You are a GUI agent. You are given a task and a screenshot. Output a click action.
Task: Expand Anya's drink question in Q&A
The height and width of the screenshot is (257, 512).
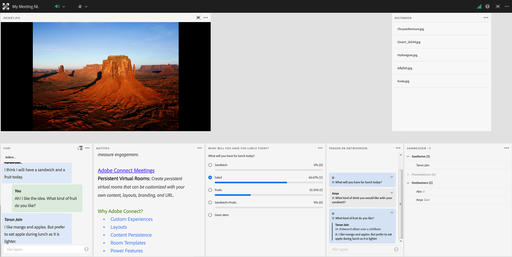tap(392, 193)
